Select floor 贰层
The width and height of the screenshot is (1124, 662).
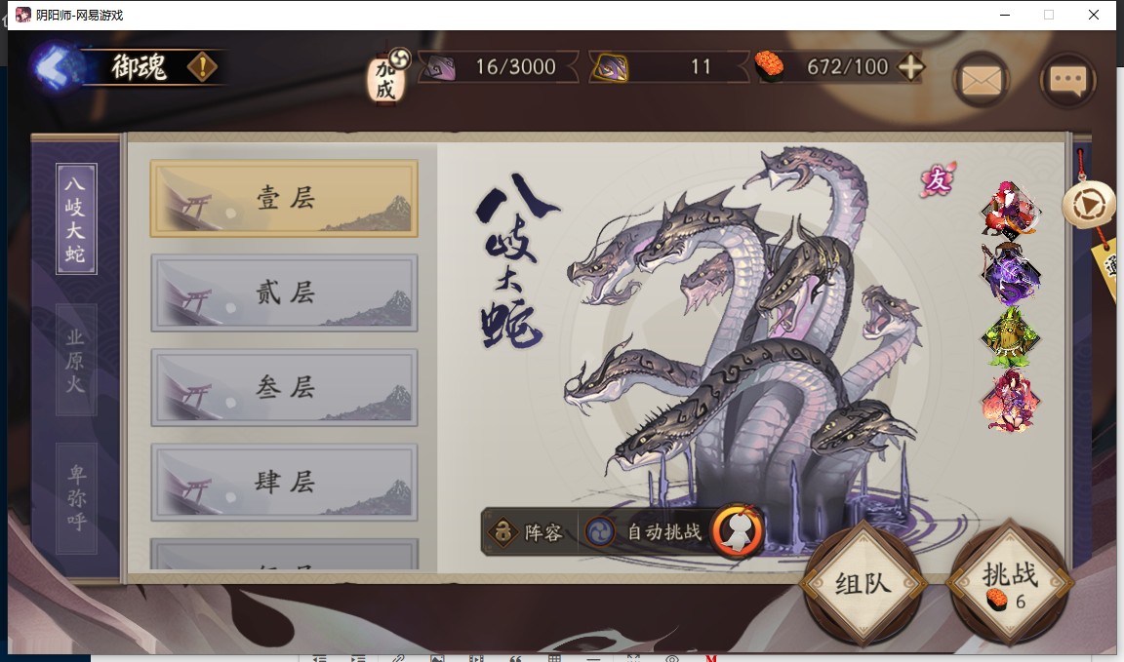pos(284,292)
